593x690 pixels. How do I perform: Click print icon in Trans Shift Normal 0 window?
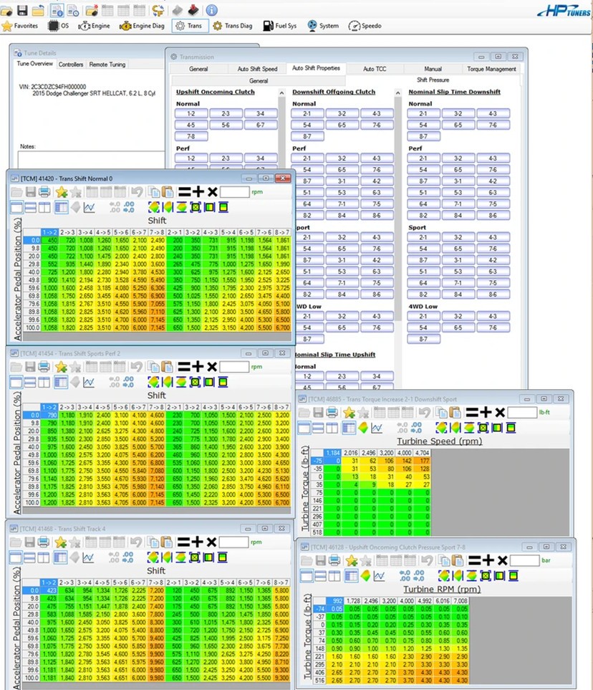(x=44, y=192)
